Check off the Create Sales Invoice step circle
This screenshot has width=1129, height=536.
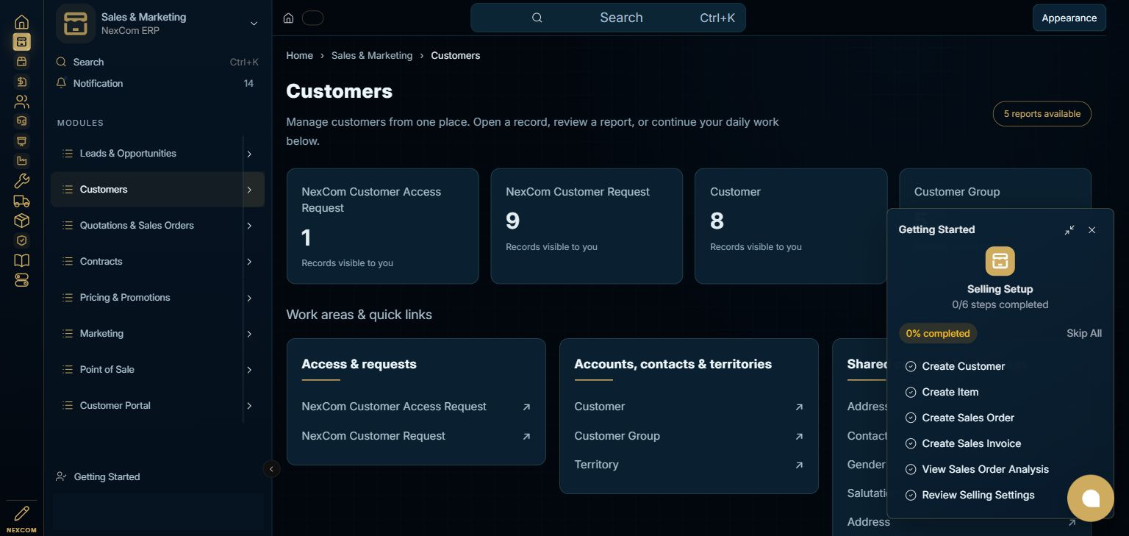coord(911,443)
